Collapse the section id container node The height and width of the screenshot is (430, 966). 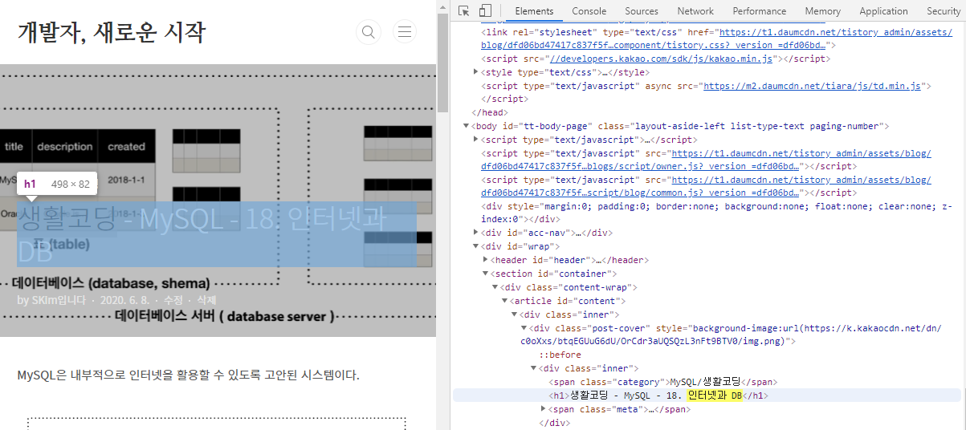coord(485,274)
